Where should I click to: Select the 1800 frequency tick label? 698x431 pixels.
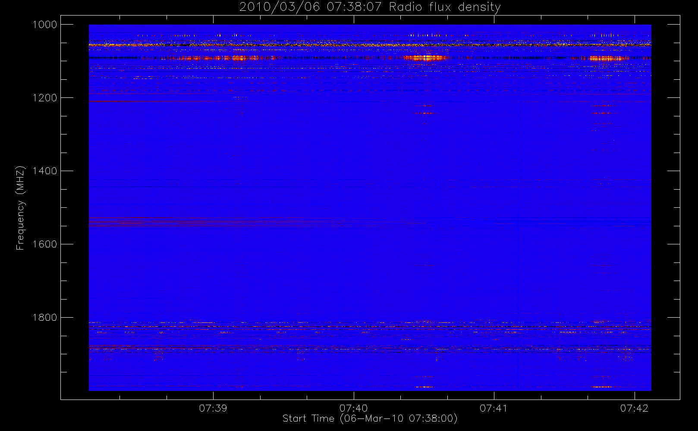coord(45,318)
